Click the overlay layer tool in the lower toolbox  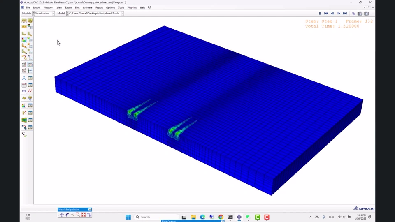[24, 127]
